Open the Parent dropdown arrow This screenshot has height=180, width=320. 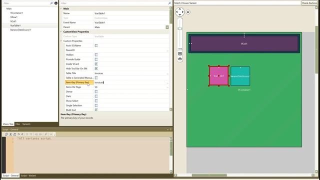(167, 27)
